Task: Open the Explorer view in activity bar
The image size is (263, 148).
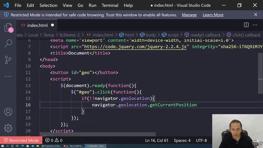Action: 8,28
